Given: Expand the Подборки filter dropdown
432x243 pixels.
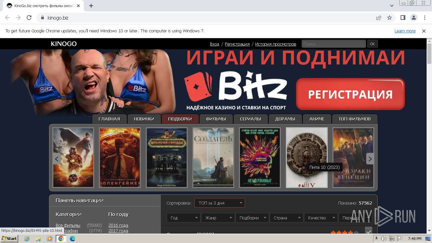Looking at the screenshot, I should click(x=252, y=218).
